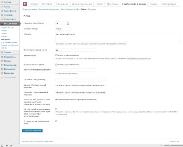Open the Заказы submenu item
The image size is (183, 147).
[x=4, y=34]
